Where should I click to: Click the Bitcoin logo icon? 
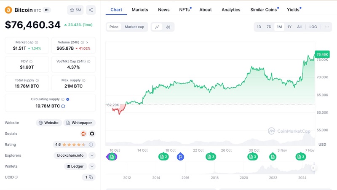pyautogui.click(x=8, y=10)
